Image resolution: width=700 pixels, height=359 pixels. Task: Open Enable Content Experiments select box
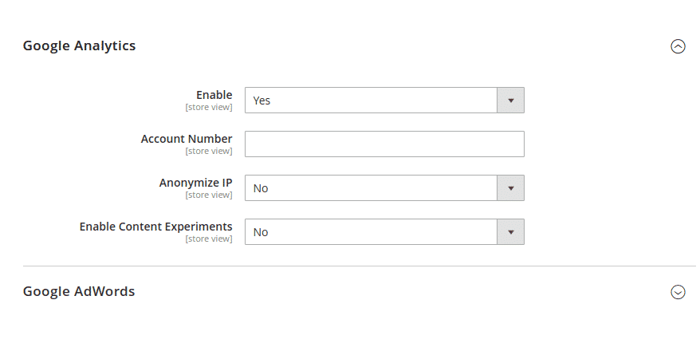pyautogui.click(x=371, y=232)
